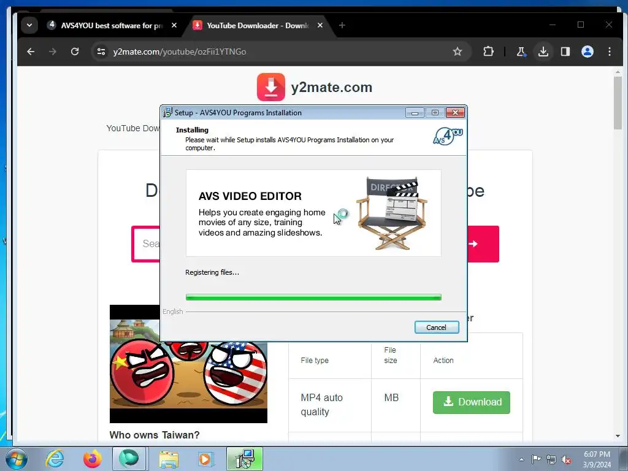Image resolution: width=628 pixels, height=471 pixels.
Task: Open the network tray icon
Action: pos(551,460)
